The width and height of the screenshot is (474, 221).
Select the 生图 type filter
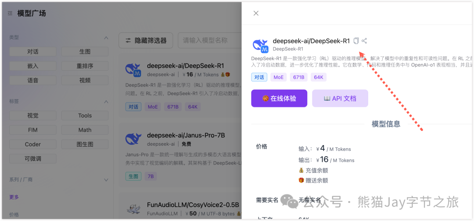[85, 52]
